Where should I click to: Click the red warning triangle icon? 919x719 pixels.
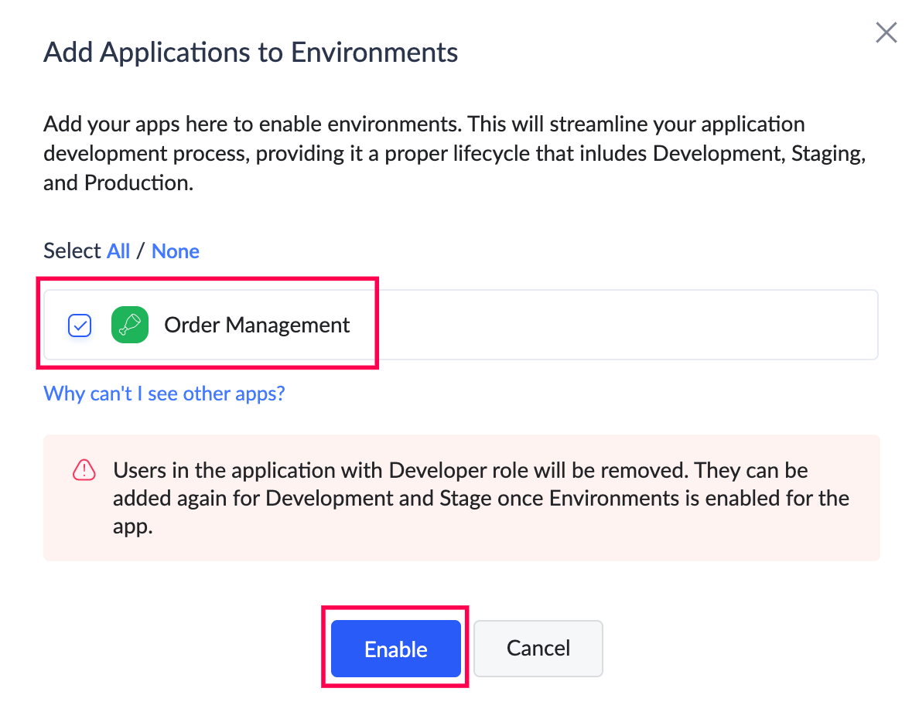coord(84,470)
